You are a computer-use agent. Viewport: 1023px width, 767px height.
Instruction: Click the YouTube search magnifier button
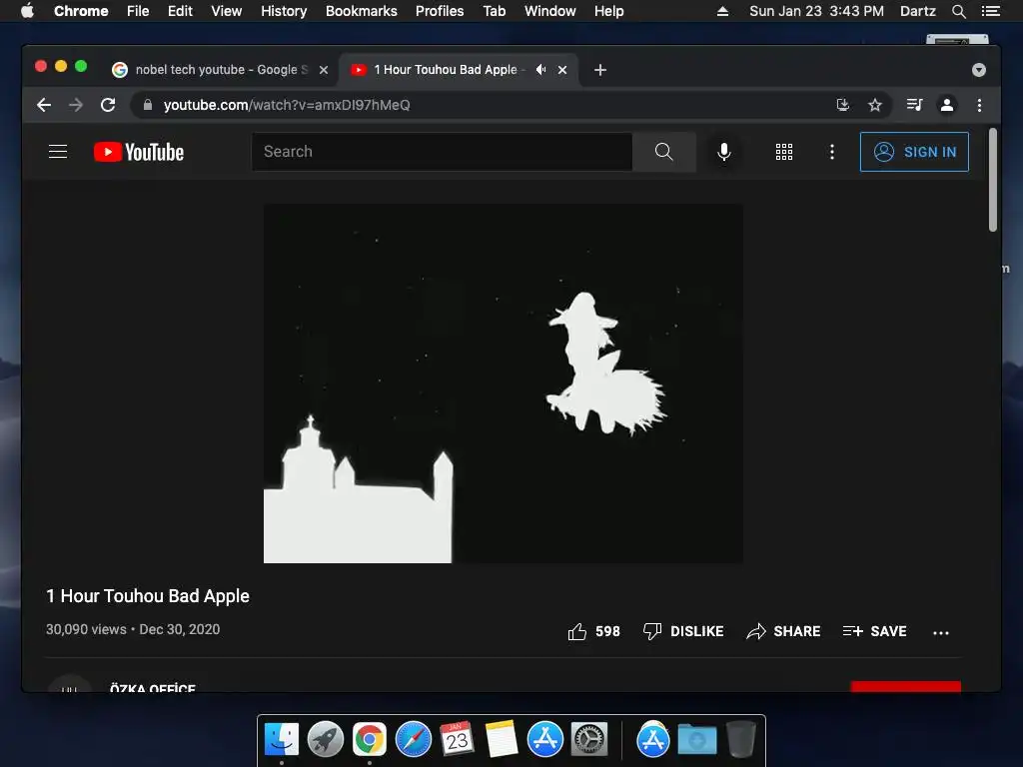click(663, 152)
